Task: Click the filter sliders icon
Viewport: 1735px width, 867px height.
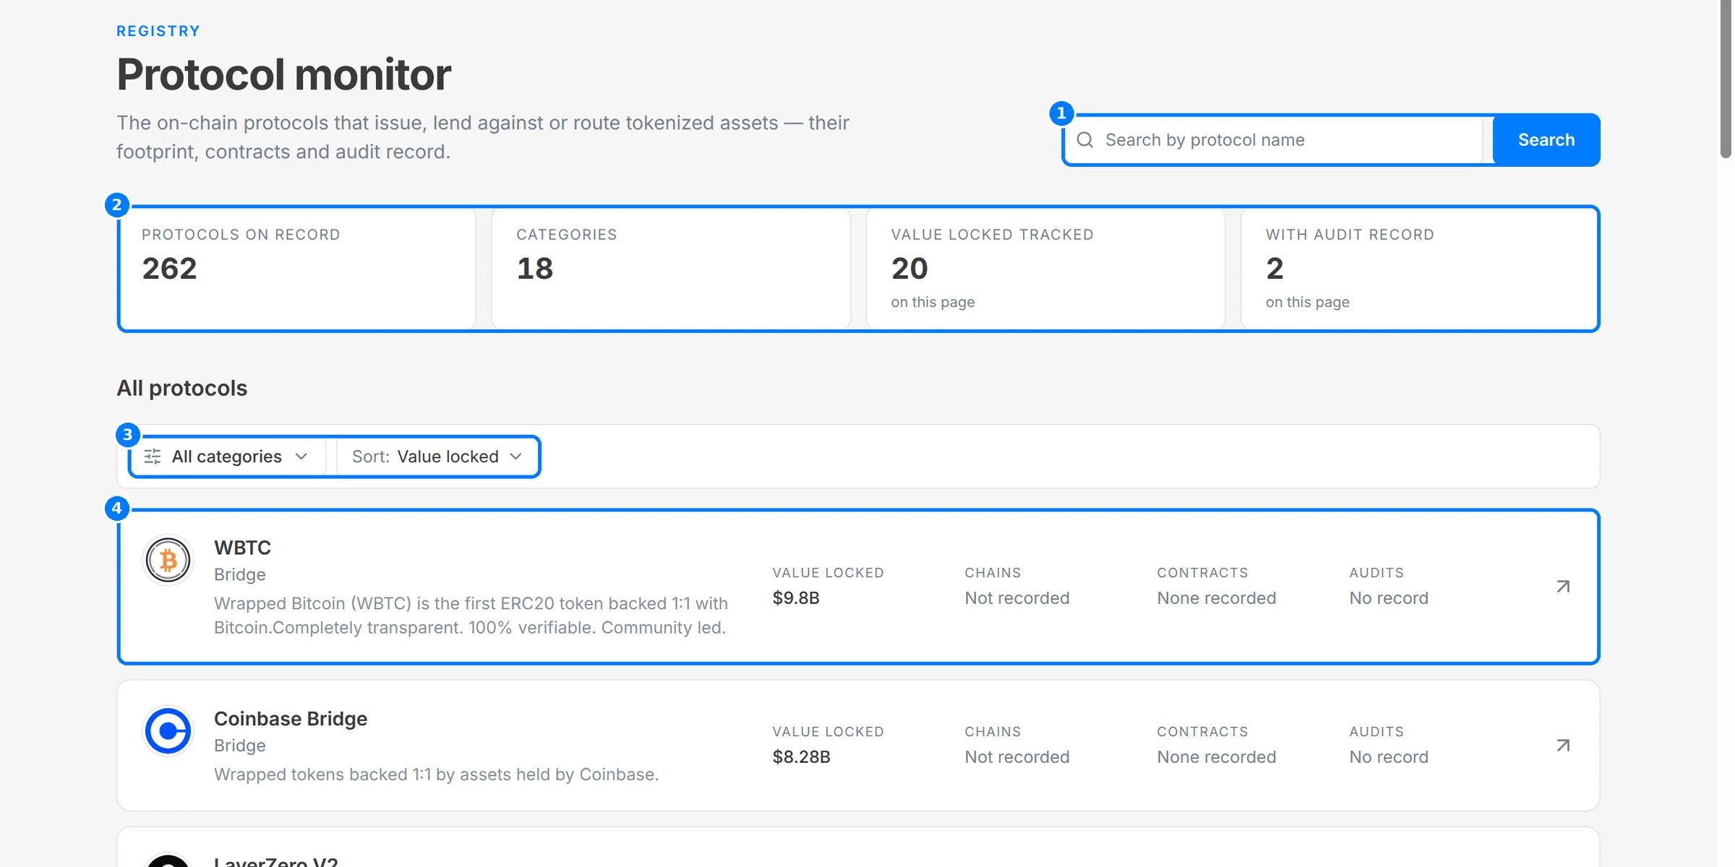Action: 153,457
